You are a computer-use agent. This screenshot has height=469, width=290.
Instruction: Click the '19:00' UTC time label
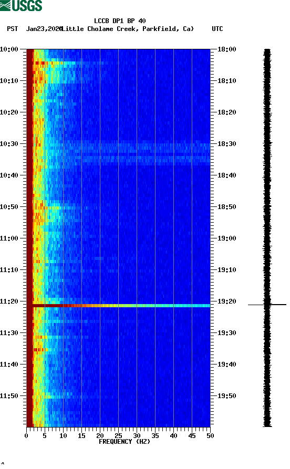coord(227,238)
